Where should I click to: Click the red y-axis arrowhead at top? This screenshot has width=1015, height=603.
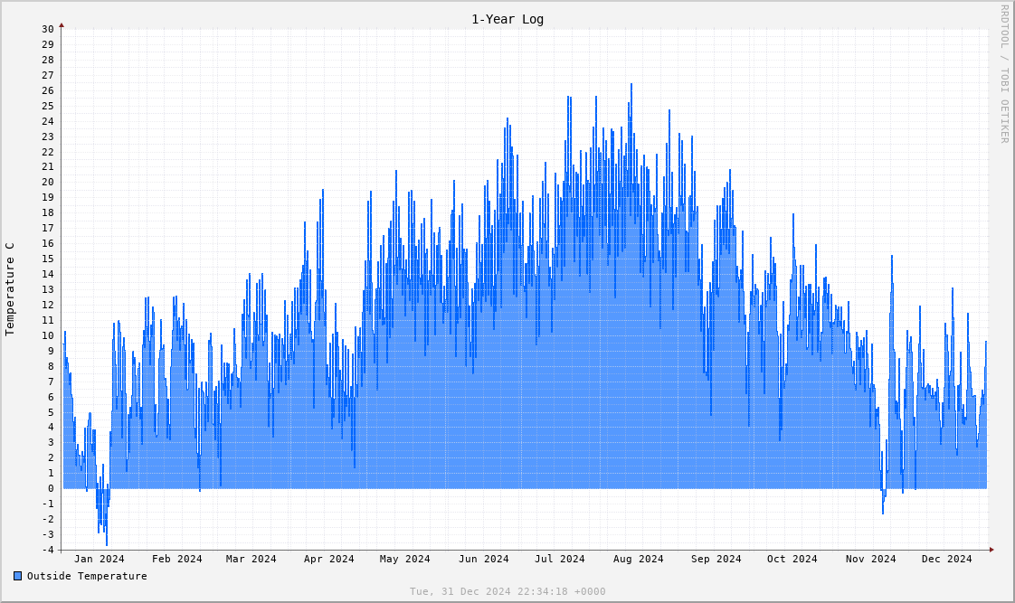click(x=62, y=25)
